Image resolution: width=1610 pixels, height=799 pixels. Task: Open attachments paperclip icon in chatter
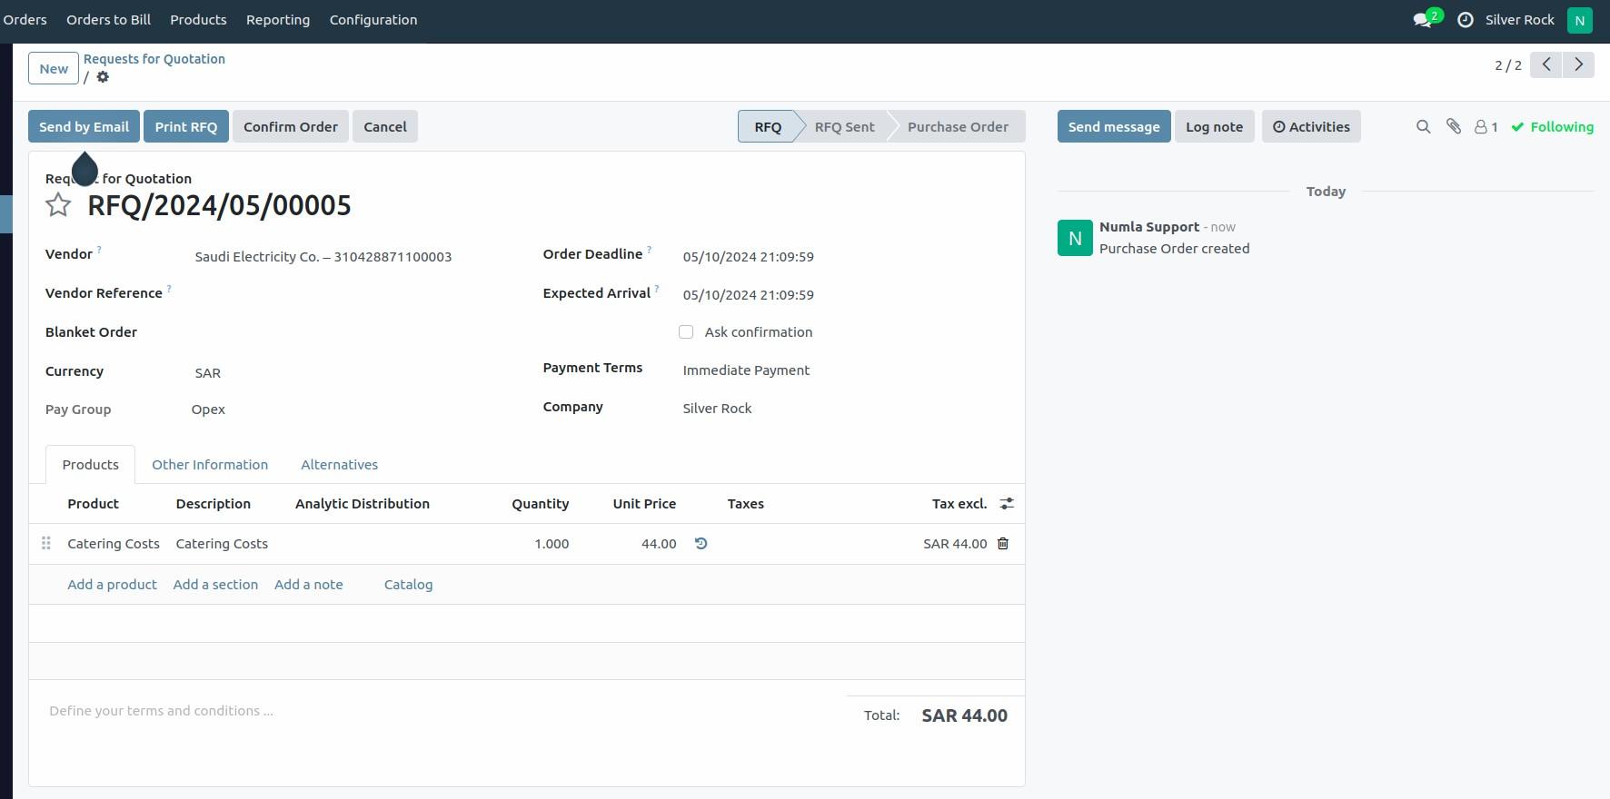coord(1454,127)
